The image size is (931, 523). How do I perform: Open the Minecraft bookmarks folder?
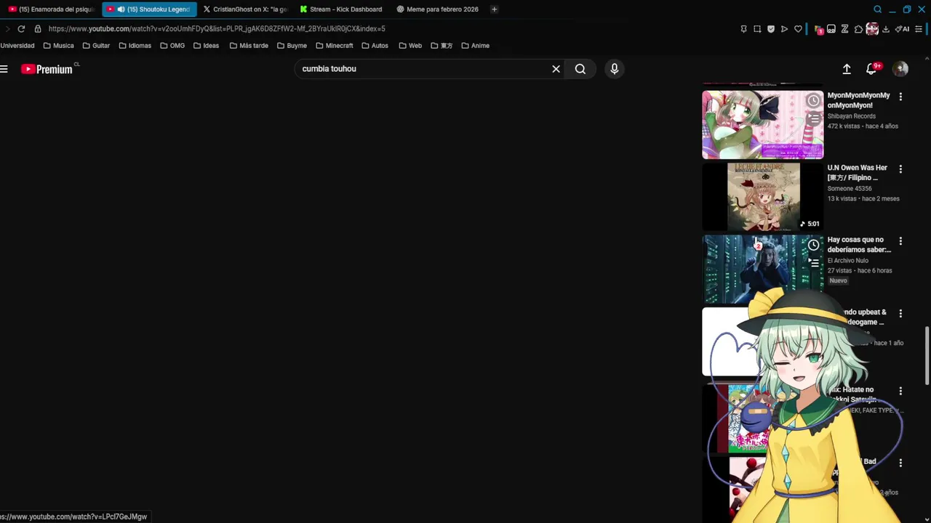[x=334, y=46]
